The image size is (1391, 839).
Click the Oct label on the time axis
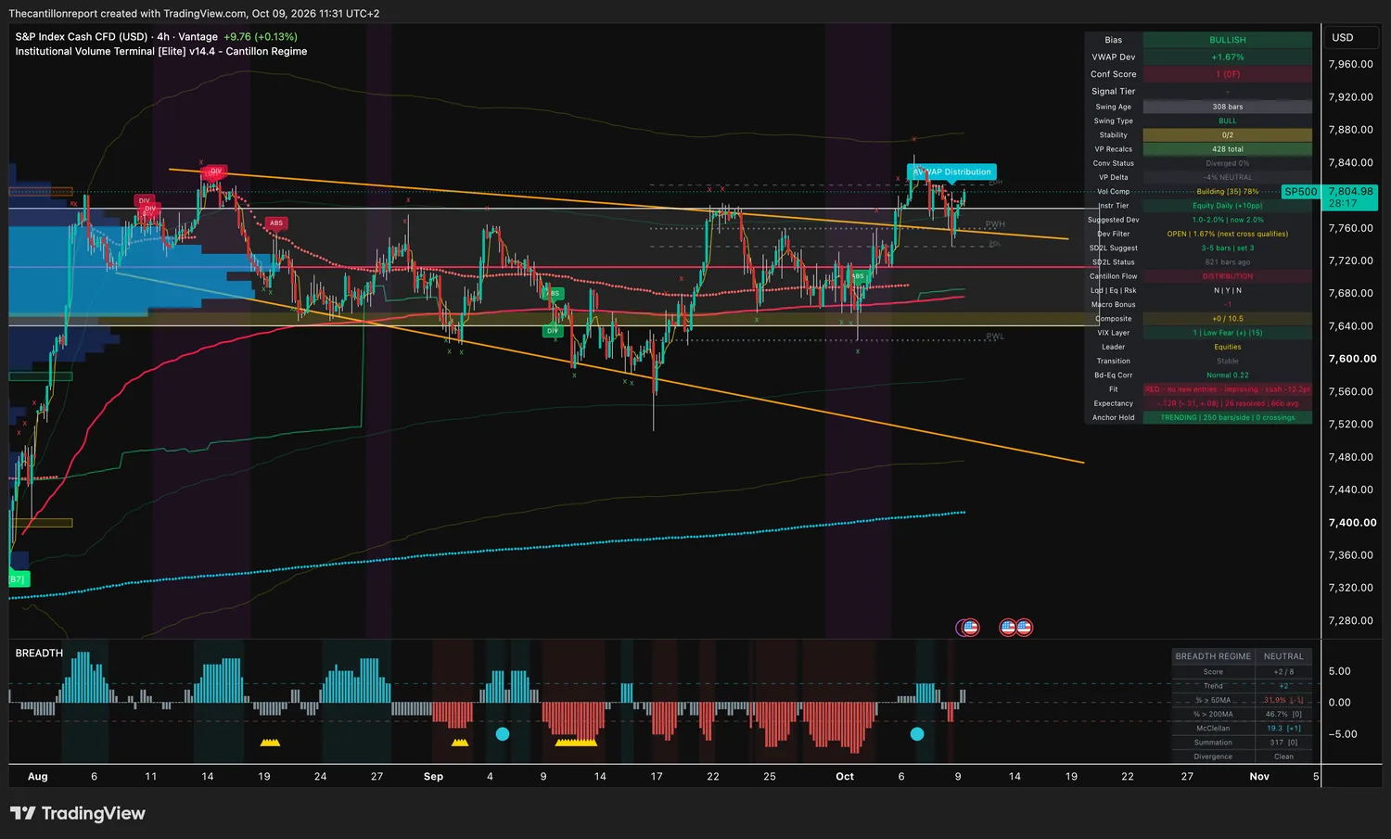coord(845,777)
